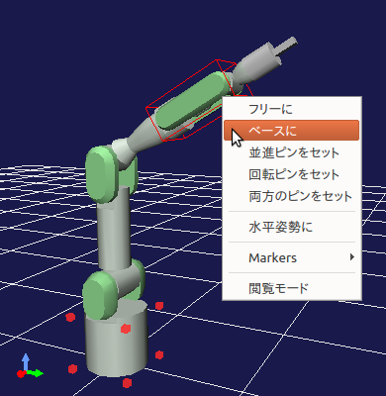This screenshot has height=396, width=386.
Task: Select 両方のピンをセット option
Action: click(292, 196)
